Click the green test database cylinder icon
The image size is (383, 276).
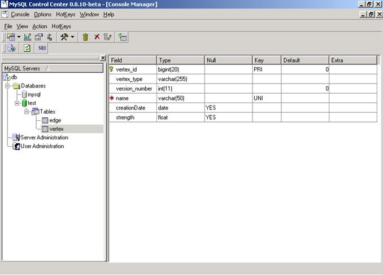pyautogui.click(x=24, y=103)
